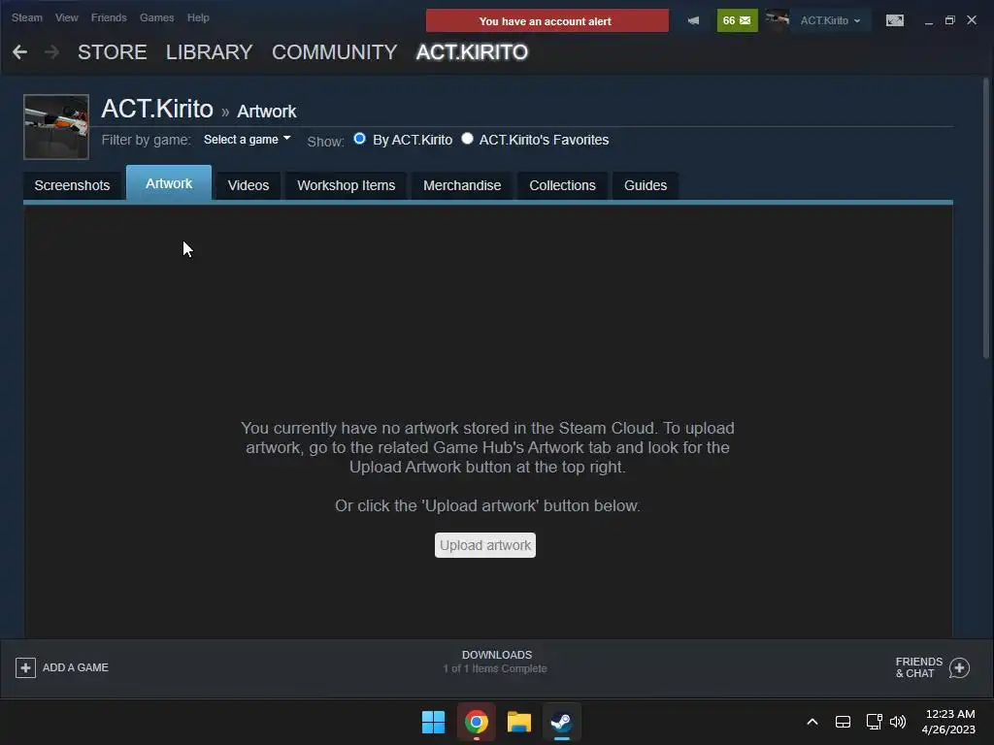This screenshot has height=745, width=994.
Task: Open volume control tray icon
Action: pos(898,722)
